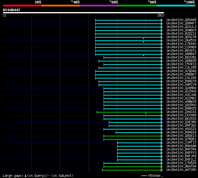
Task: Click the UniRef100_B6V8T1 label
Action: [x=181, y=51]
